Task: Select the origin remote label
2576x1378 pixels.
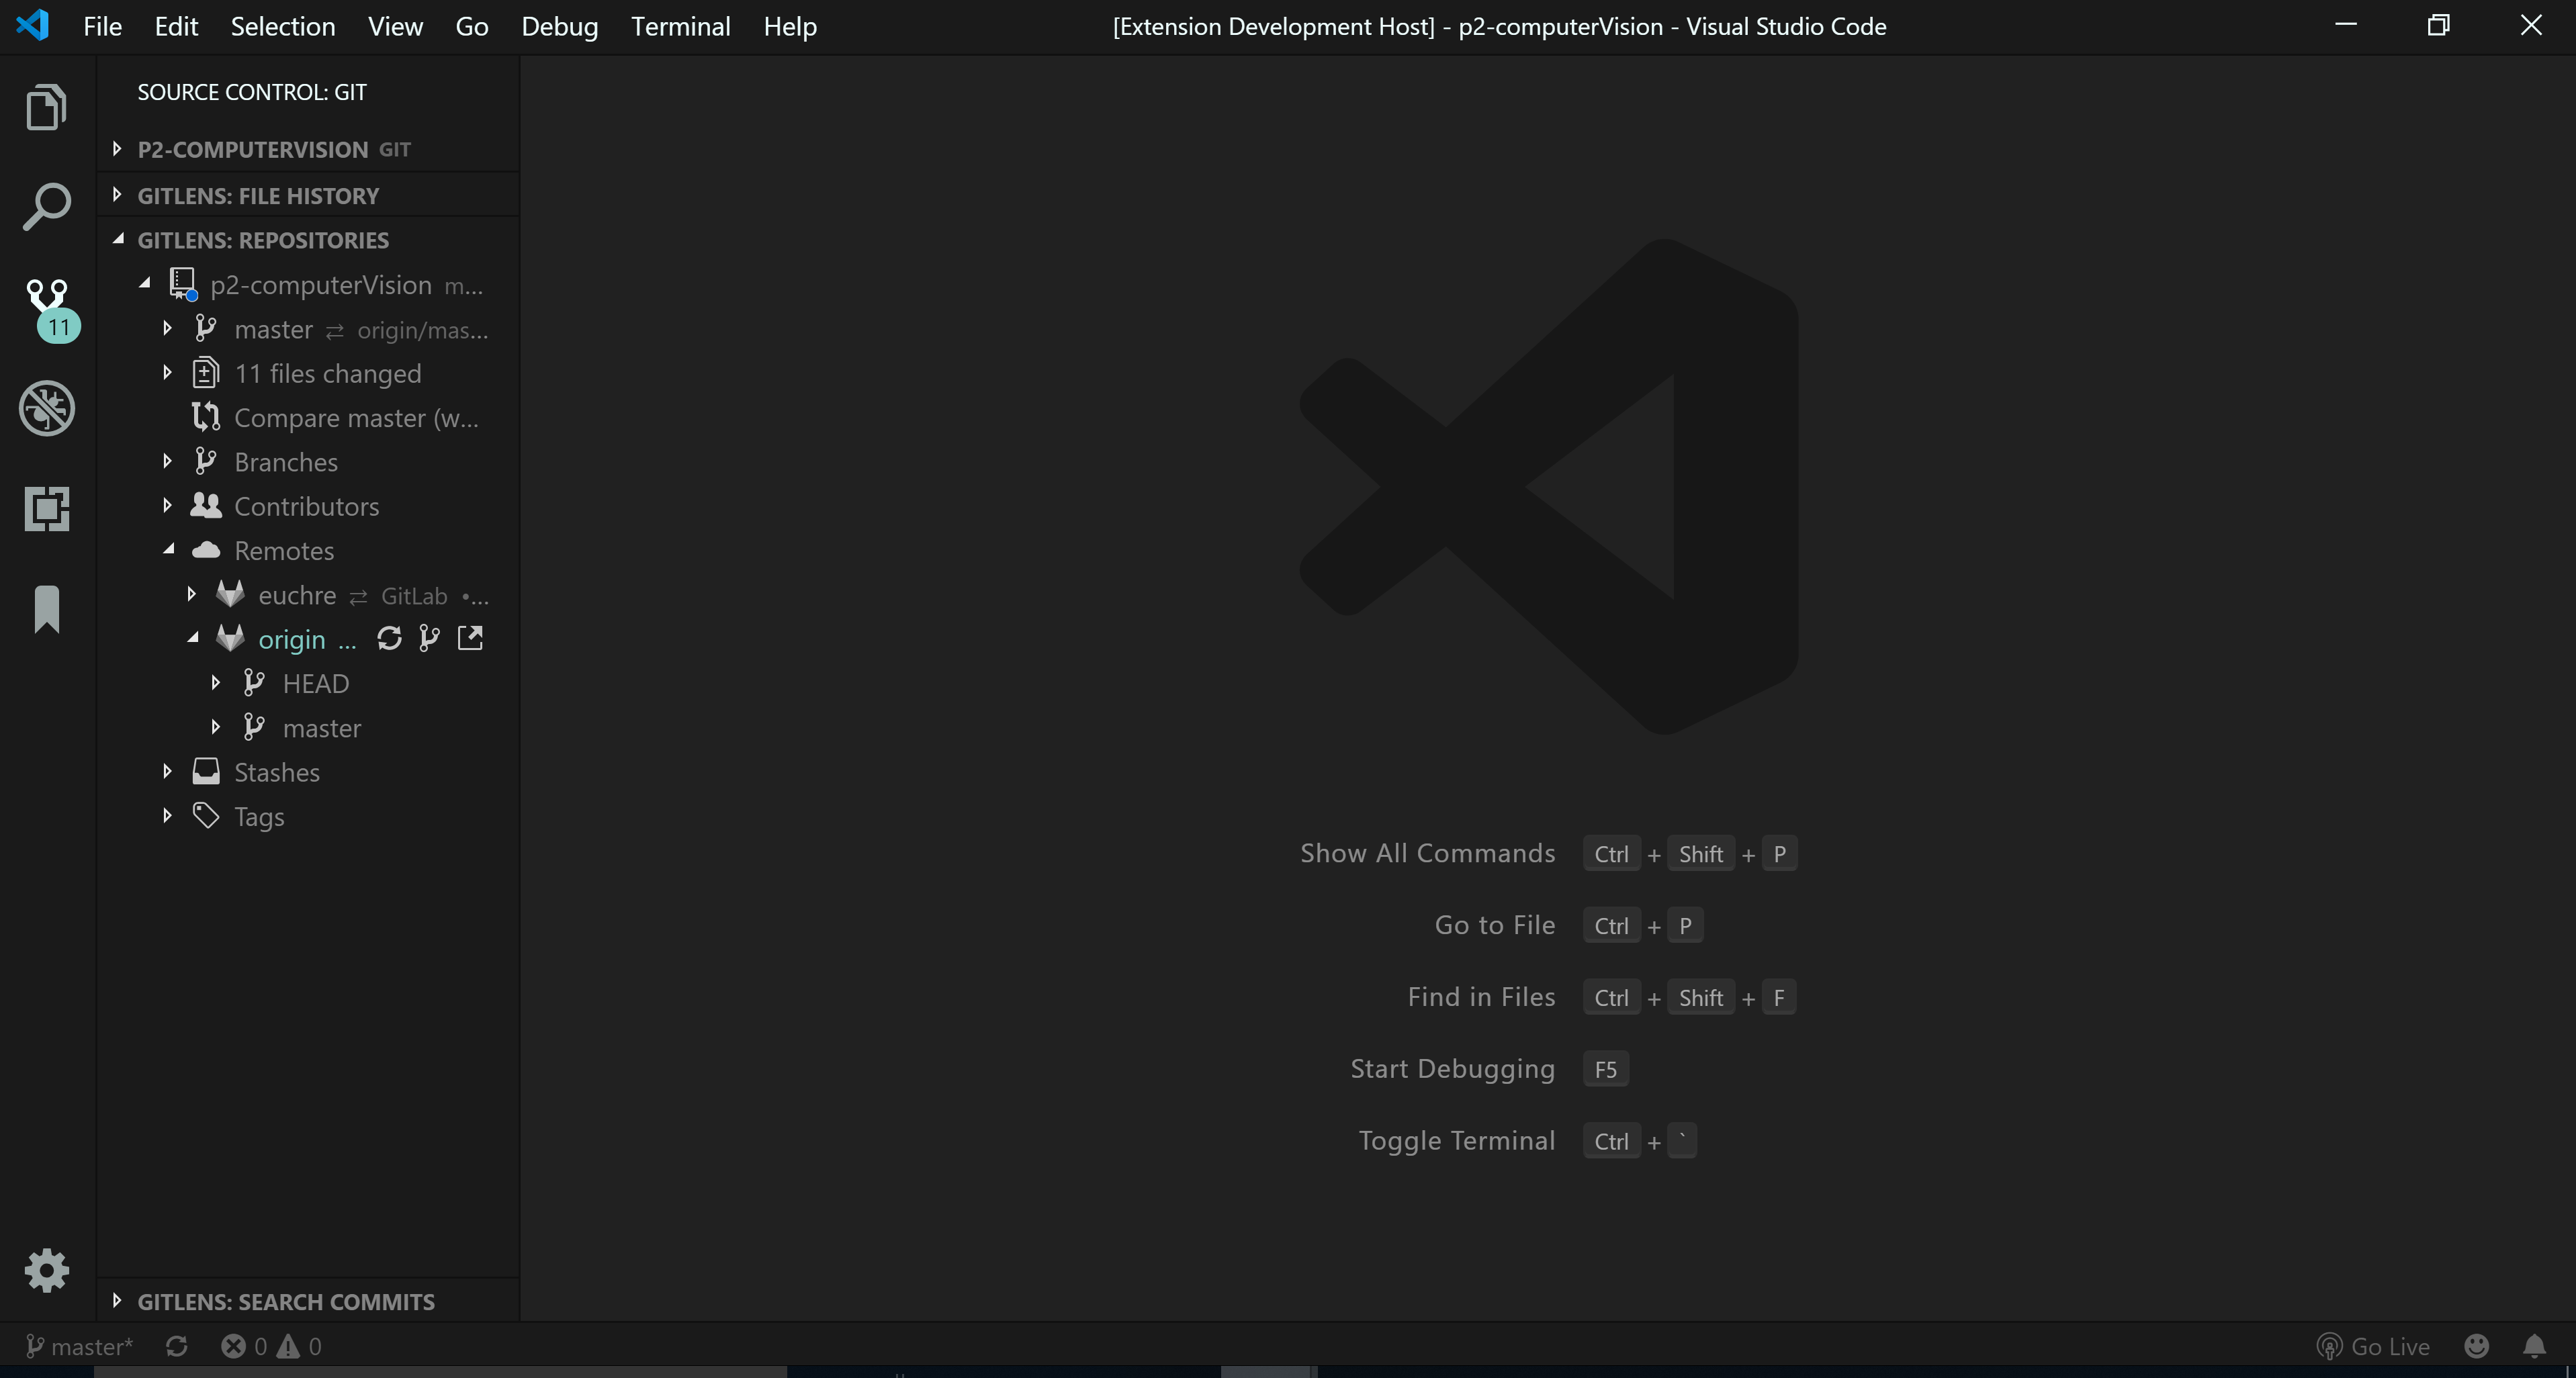Action: point(291,639)
